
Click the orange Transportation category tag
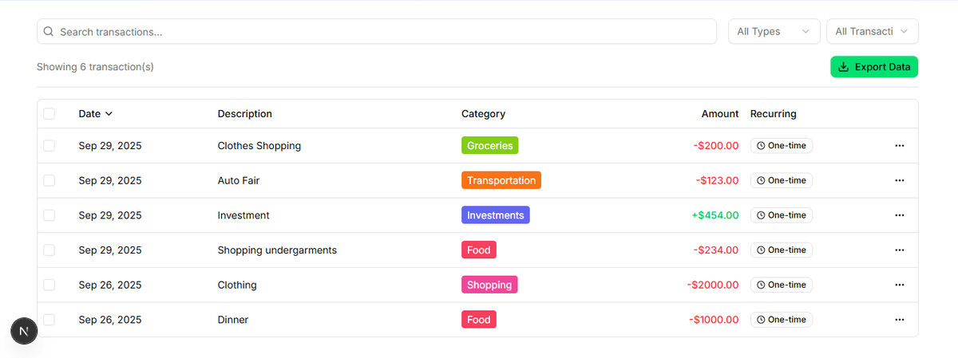point(501,181)
